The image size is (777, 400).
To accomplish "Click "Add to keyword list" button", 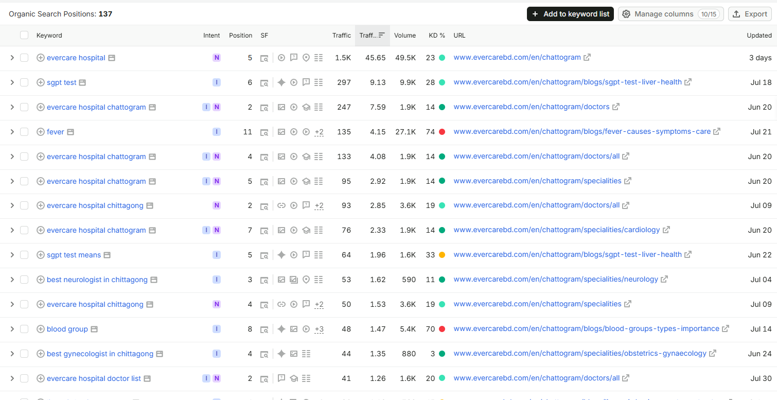I will (x=570, y=14).
